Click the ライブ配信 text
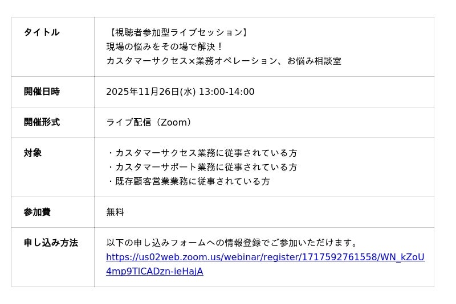The image size is (456, 304). (x=129, y=123)
